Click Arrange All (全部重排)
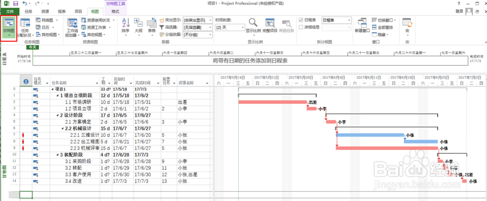Viewport: 487px width, 201px height. click(382, 27)
